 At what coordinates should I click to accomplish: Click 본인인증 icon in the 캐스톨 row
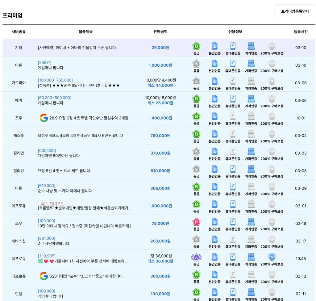[x=214, y=134]
